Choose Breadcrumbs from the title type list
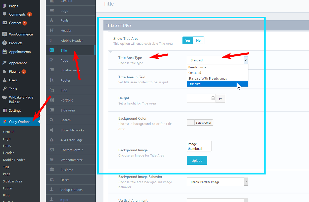The height and width of the screenshot is (202, 309). coord(217,67)
